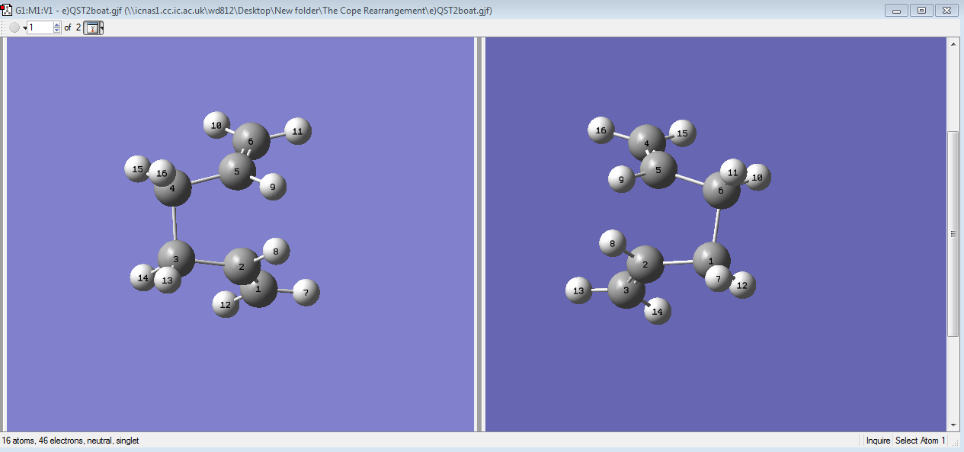
Task: Click the '16 atoms, 46 electrons, neutral, singlet' status text
Action: [x=70, y=441]
